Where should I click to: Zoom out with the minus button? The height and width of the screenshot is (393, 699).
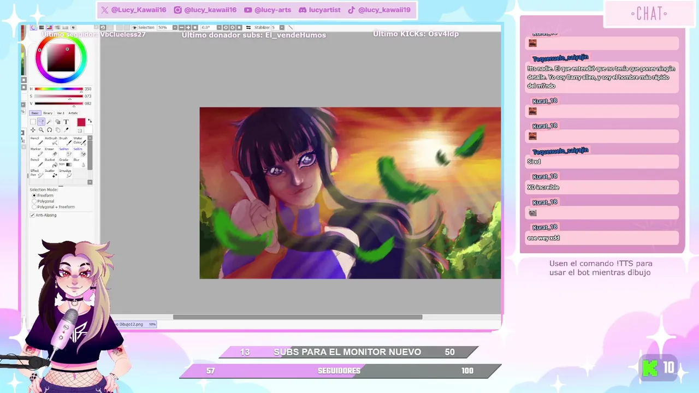[x=181, y=27]
